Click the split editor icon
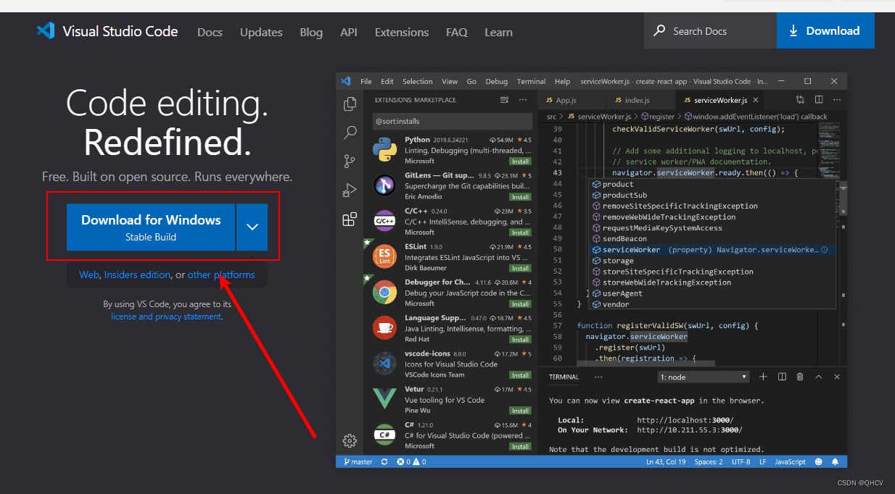Screen dimensions: 895x494 pyautogui.click(x=819, y=100)
